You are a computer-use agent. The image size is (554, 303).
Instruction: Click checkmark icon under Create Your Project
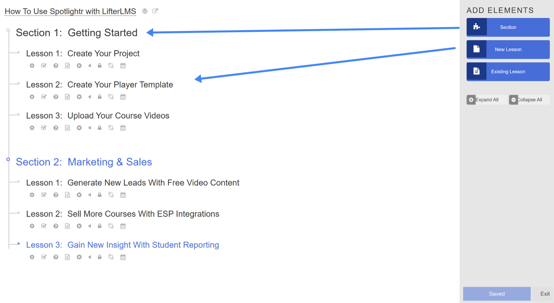click(x=44, y=65)
